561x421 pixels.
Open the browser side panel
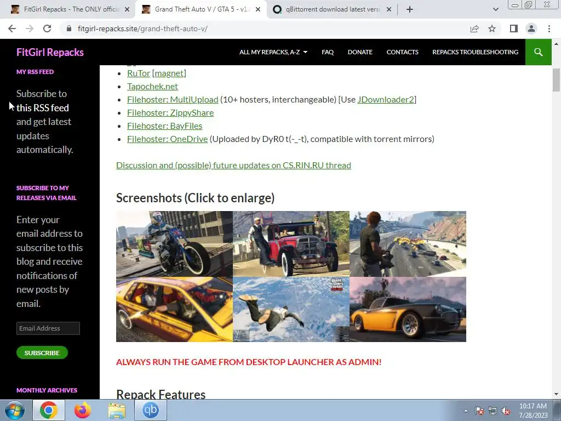[514, 29]
